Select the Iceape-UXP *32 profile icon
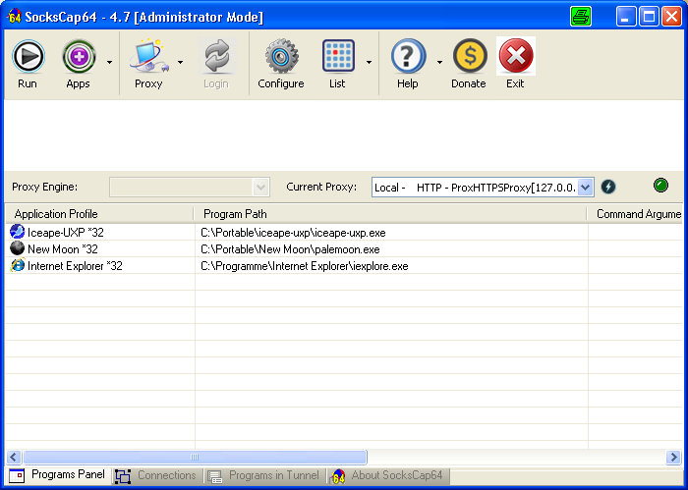This screenshot has width=688, height=490. click(x=17, y=232)
